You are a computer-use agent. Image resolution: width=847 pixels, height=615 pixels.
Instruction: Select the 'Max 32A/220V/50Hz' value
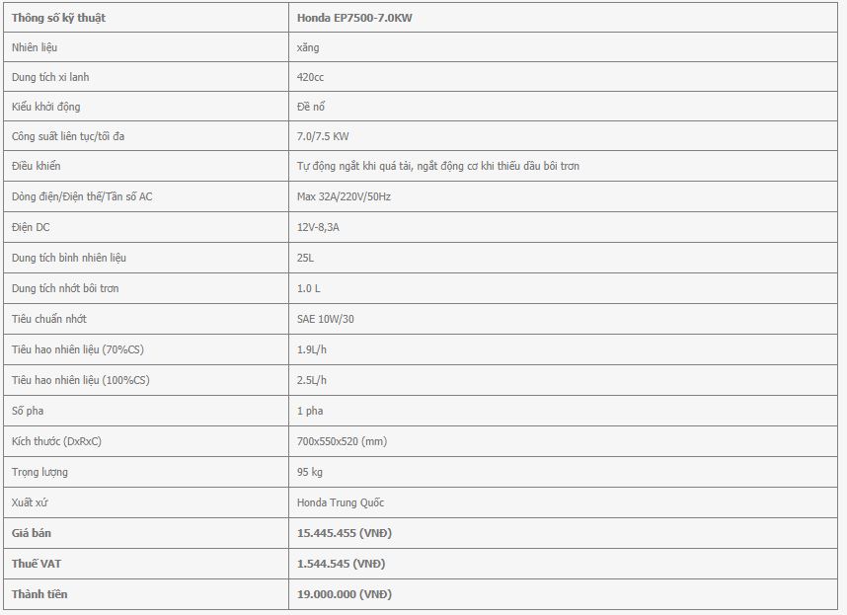click(x=344, y=196)
